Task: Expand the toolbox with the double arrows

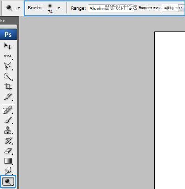Action: [2, 20]
